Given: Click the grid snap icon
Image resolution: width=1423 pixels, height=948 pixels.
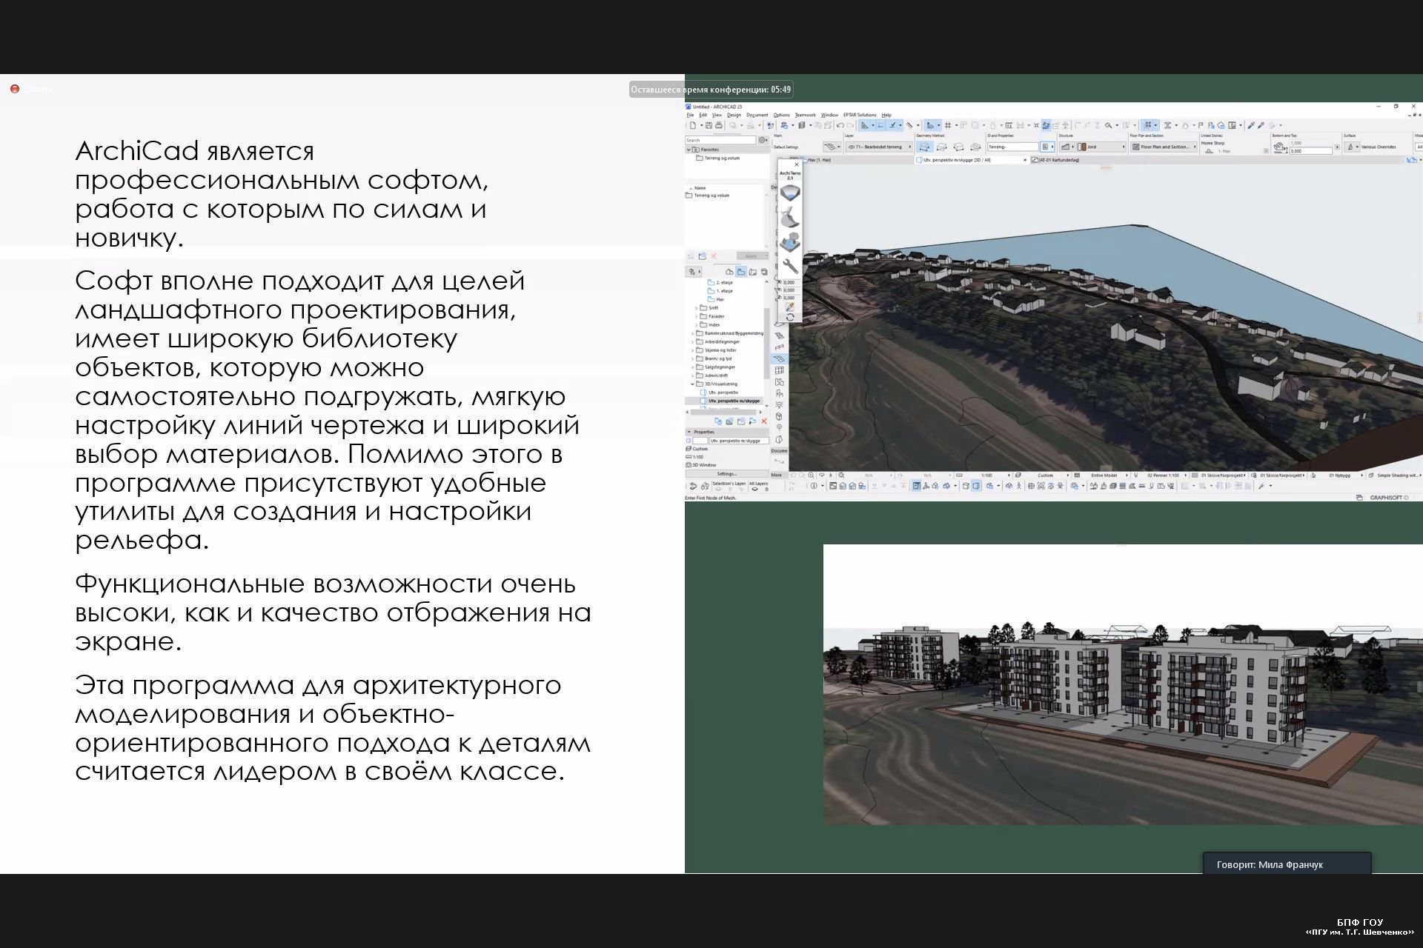Looking at the screenshot, I should (x=948, y=125).
